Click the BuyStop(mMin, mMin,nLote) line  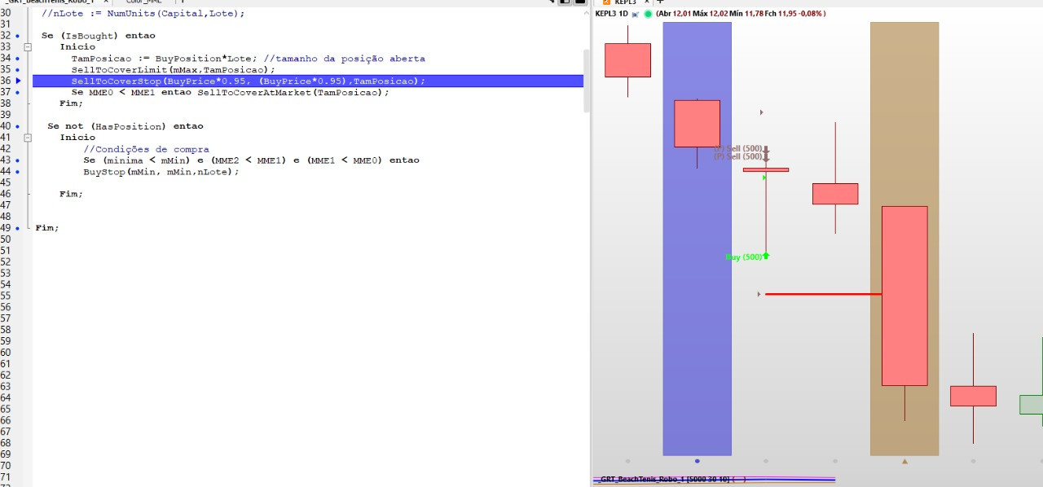click(161, 172)
